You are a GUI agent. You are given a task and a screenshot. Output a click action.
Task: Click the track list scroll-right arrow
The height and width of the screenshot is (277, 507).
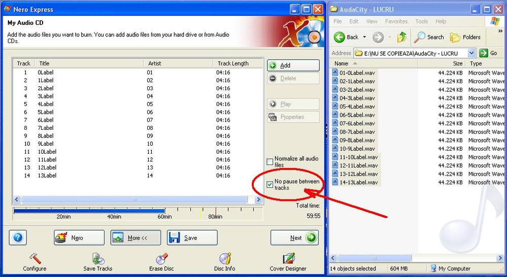pyautogui.click(x=258, y=200)
